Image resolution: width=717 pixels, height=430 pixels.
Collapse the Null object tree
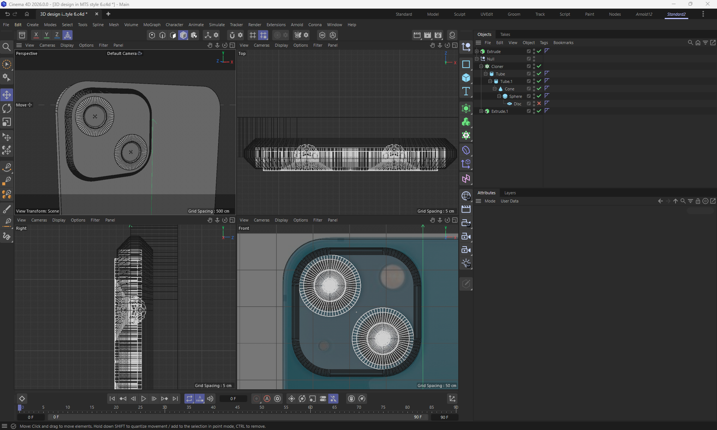coord(477,59)
